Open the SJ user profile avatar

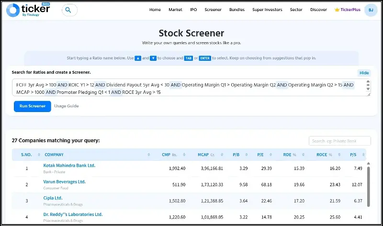pyautogui.click(x=370, y=10)
